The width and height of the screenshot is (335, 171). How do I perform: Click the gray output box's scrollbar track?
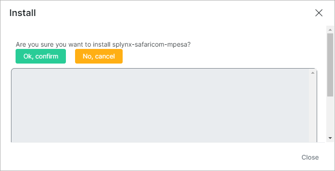click(x=313, y=109)
